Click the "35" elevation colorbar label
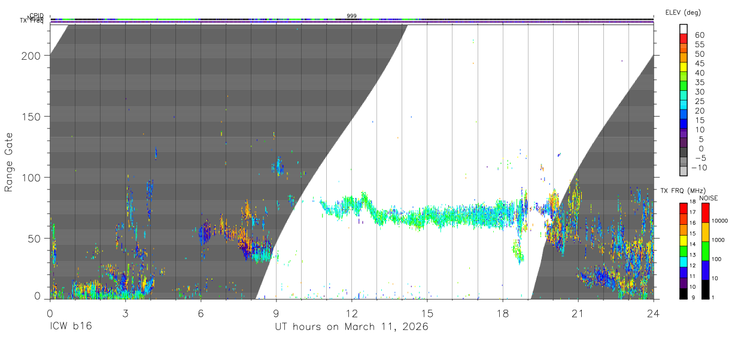The height and width of the screenshot is (339, 735). click(x=699, y=83)
